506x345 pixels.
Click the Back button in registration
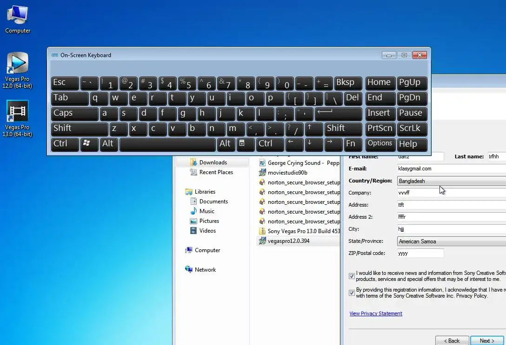452,340
